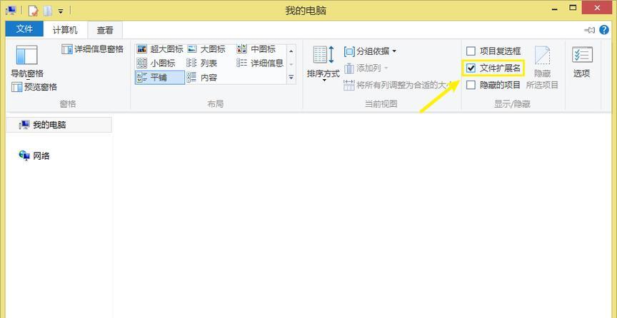Toggle the 详细信息窗格 pane
Screen dimensions: 617x318
pos(92,49)
